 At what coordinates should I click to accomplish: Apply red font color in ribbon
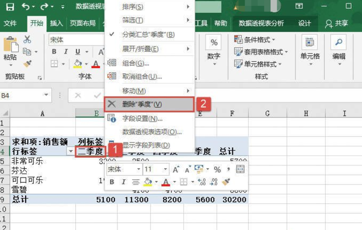coord(96,64)
